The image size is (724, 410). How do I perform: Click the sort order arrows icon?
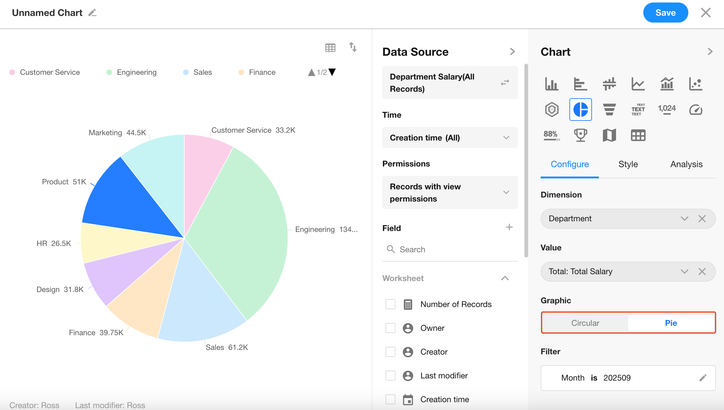click(353, 47)
